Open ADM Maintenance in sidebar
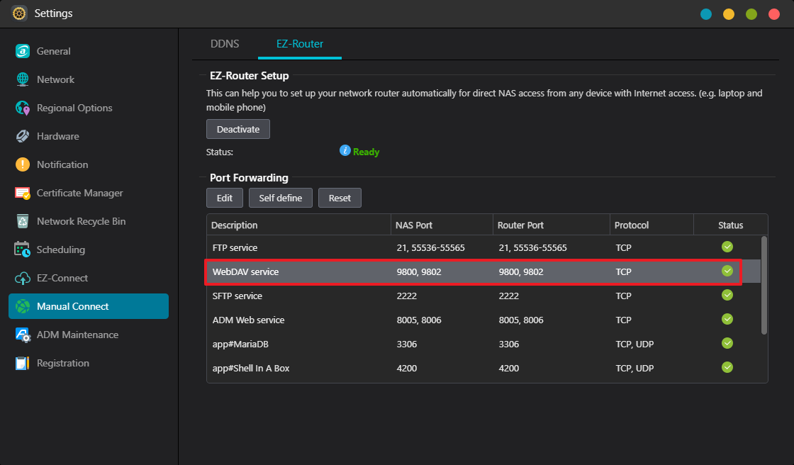Viewport: 794px width, 465px height. tap(77, 335)
